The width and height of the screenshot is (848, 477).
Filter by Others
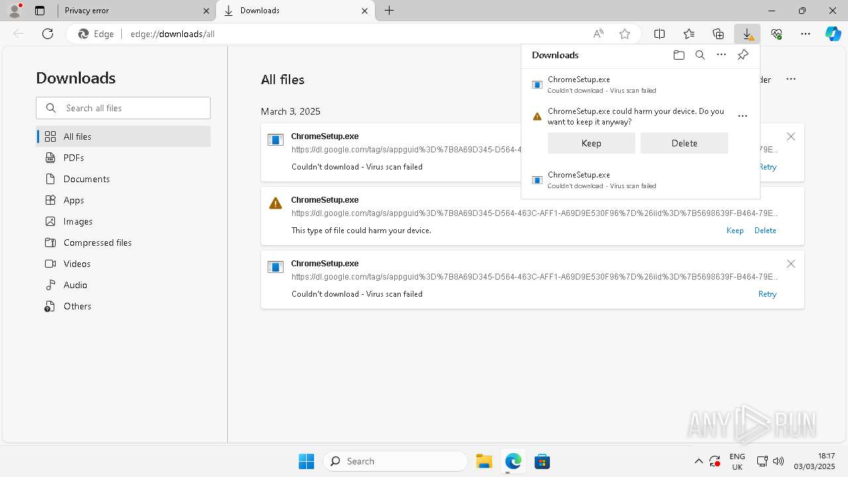pos(123,306)
